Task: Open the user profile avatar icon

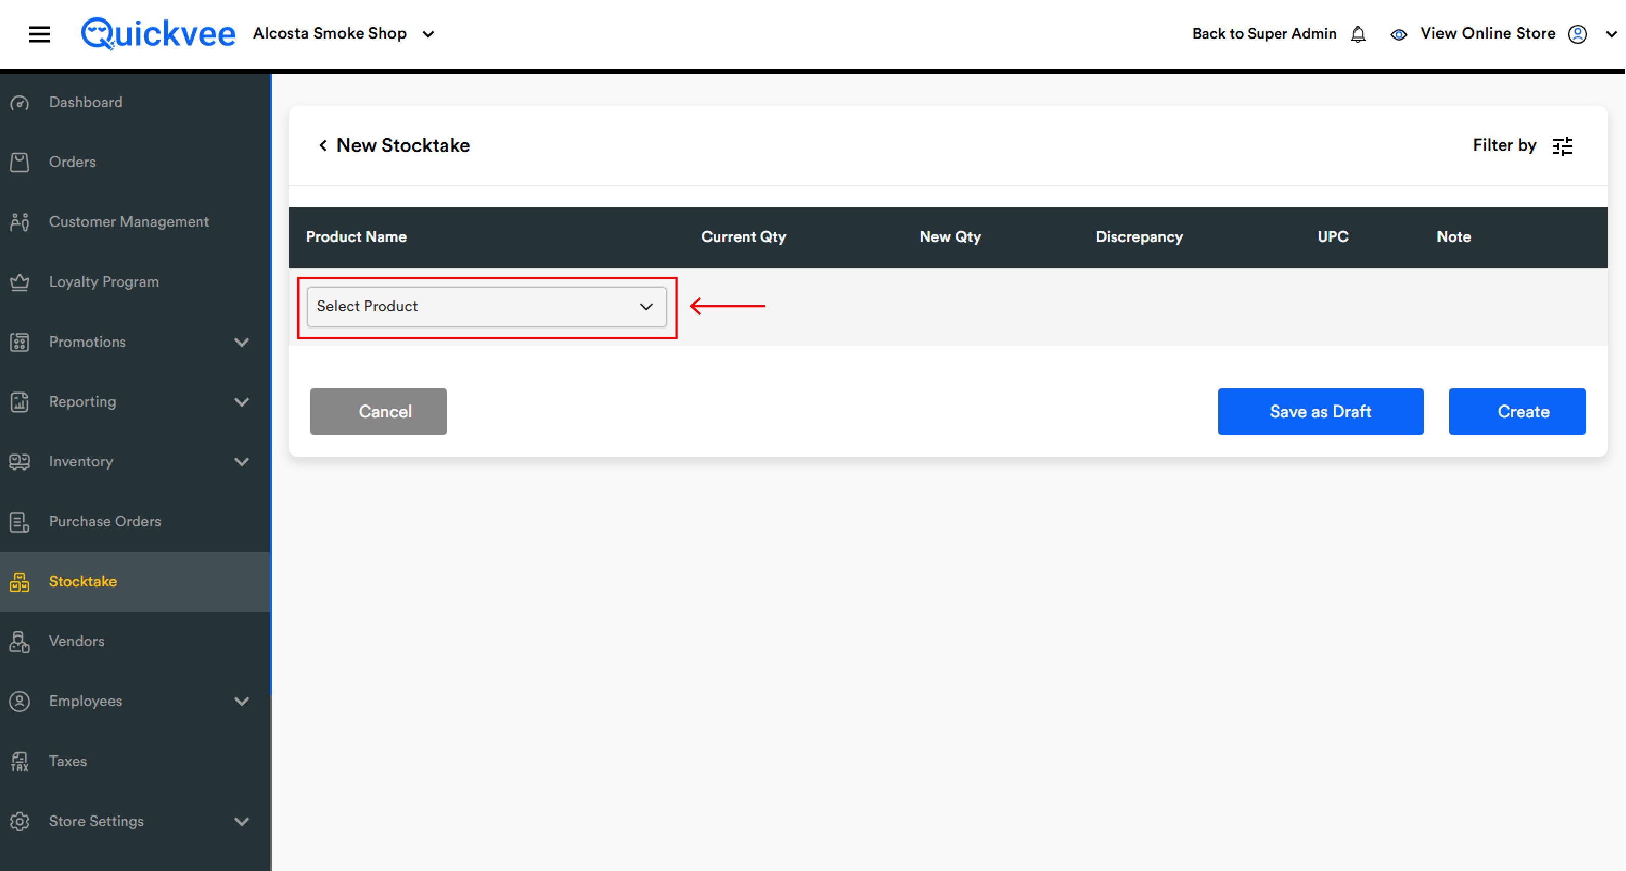Action: [1577, 34]
